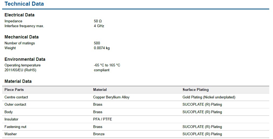
Task: Click Copper Beryllium Alloy material cell
Action: click(x=111, y=97)
